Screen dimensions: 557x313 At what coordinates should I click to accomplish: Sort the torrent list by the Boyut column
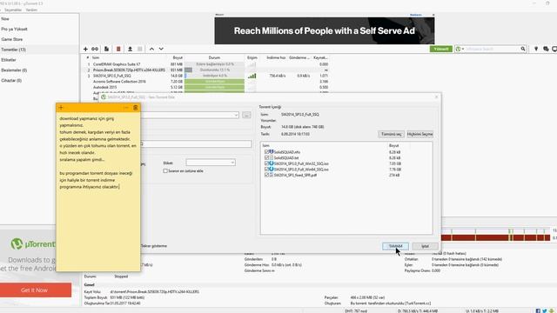pyautogui.click(x=178, y=57)
